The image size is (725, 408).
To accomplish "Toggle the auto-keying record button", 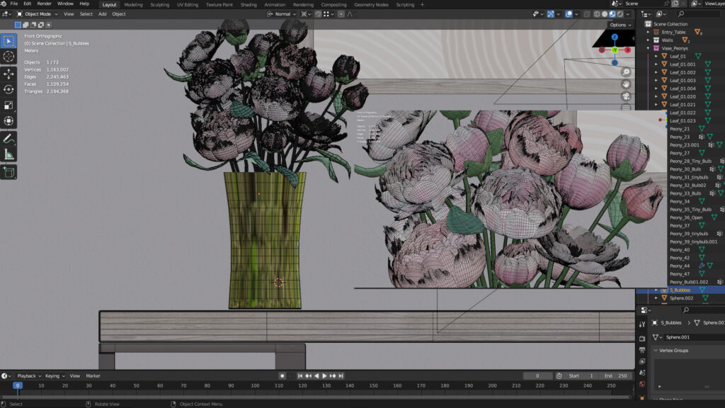I will [282, 375].
